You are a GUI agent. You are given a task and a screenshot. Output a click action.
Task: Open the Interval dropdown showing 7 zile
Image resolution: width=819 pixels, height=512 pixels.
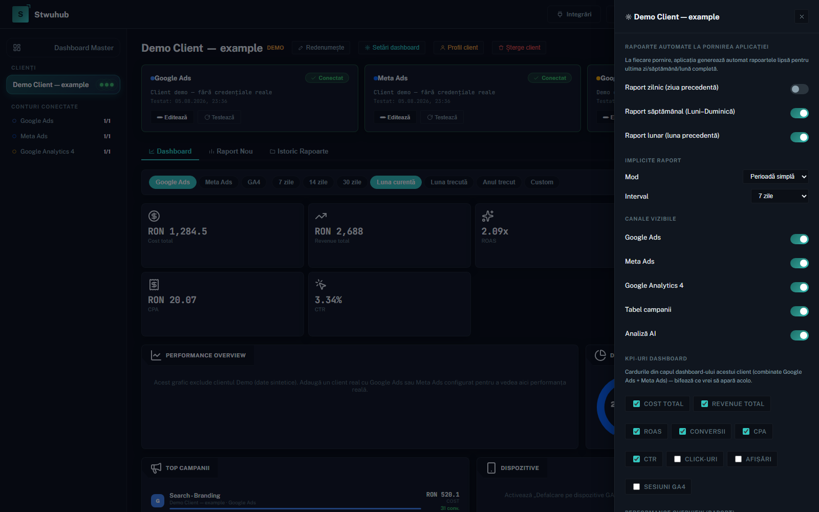click(780, 196)
